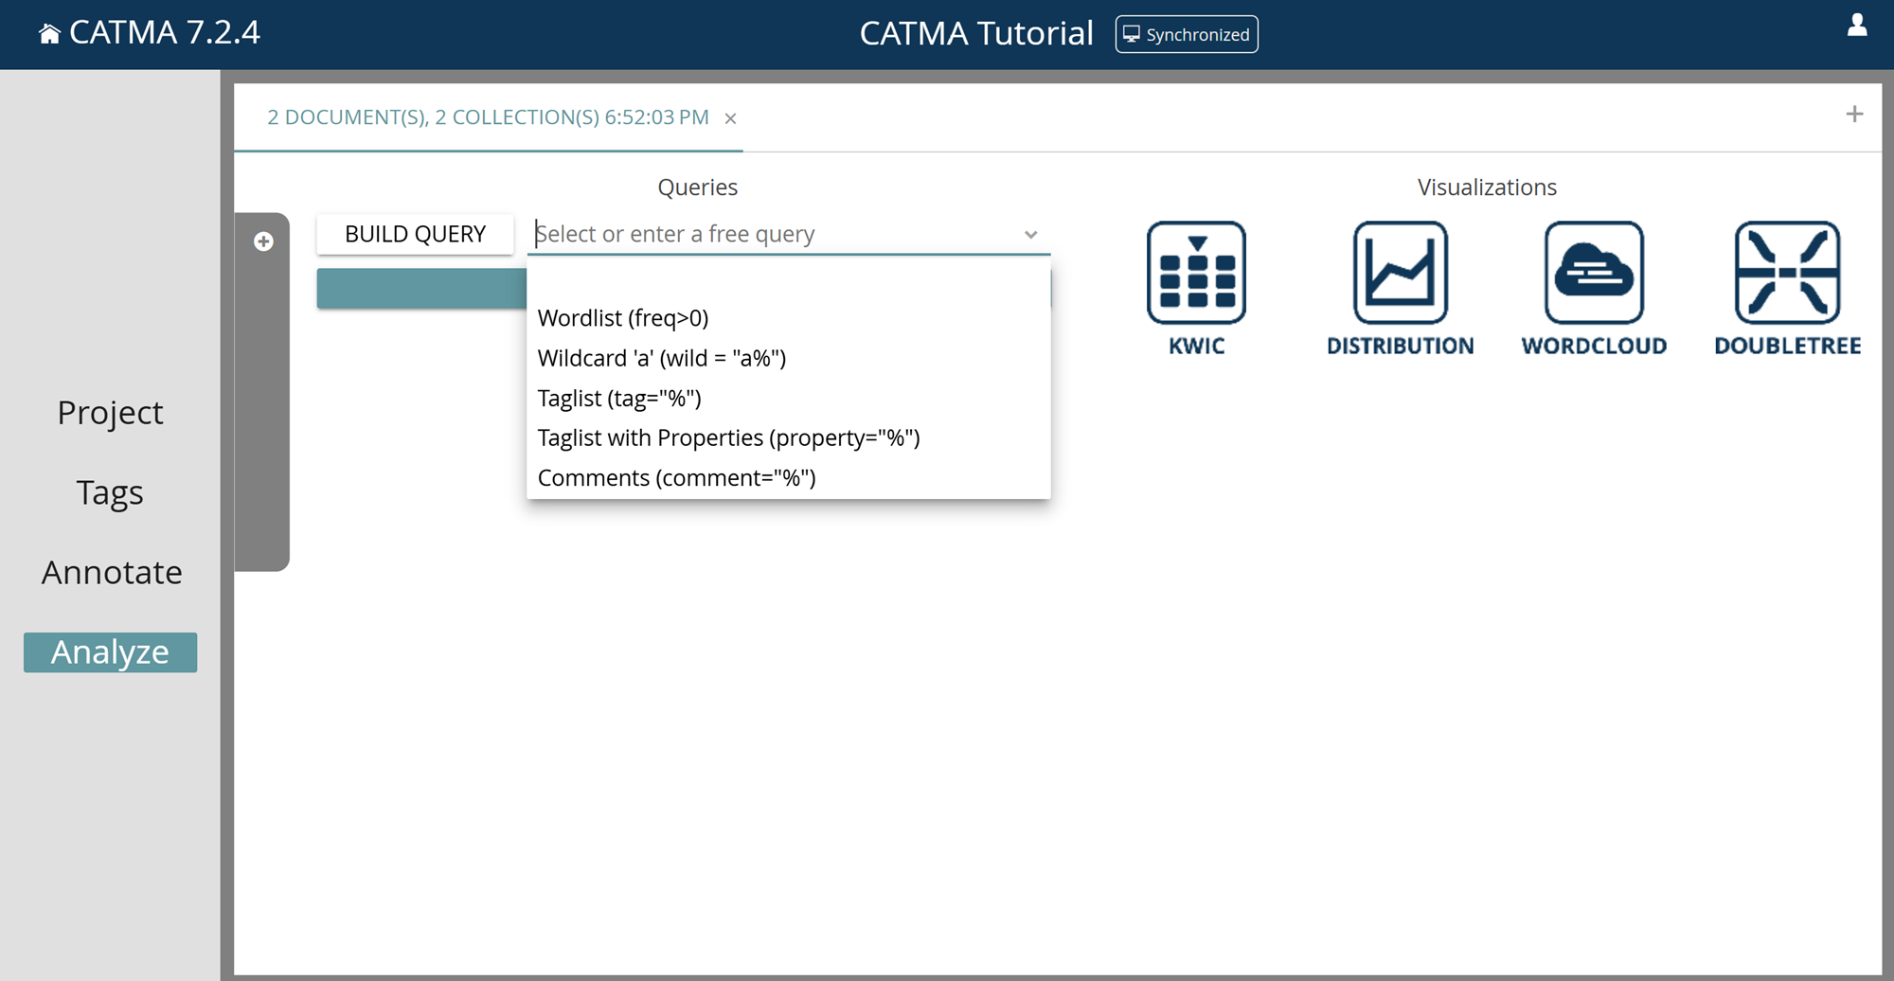The height and width of the screenshot is (981, 1894).
Task: Click the BUILD QUERY button
Action: 415,233
